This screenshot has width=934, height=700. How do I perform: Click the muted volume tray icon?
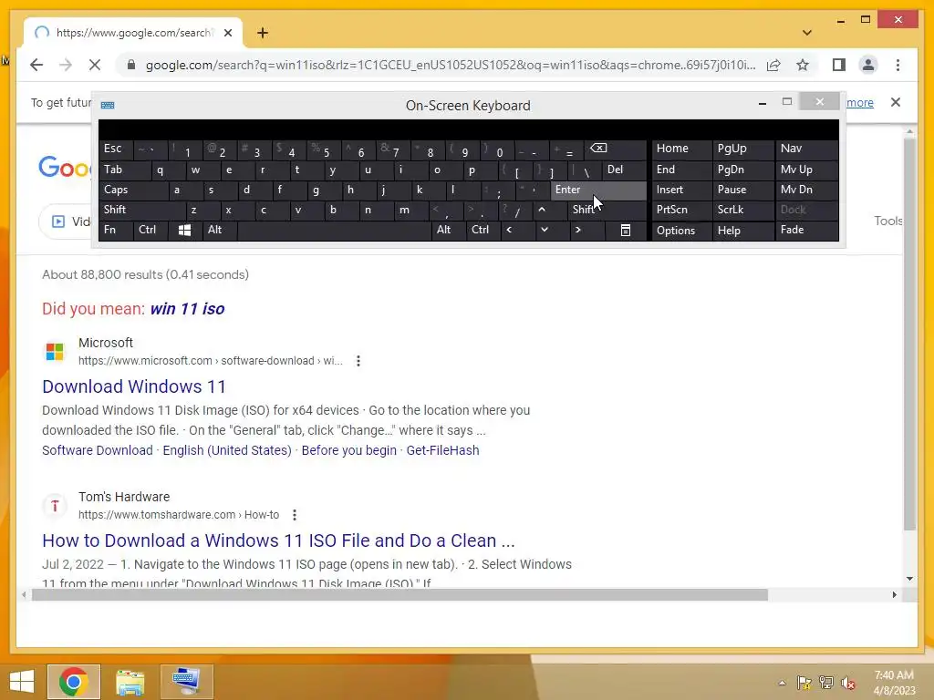tap(847, 683)
